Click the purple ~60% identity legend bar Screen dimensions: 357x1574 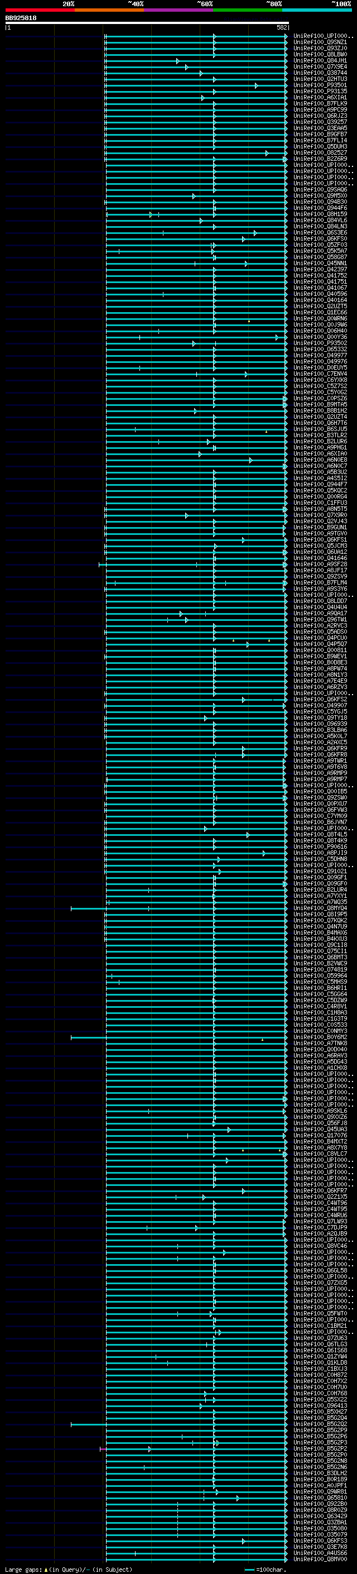(179, 10)
